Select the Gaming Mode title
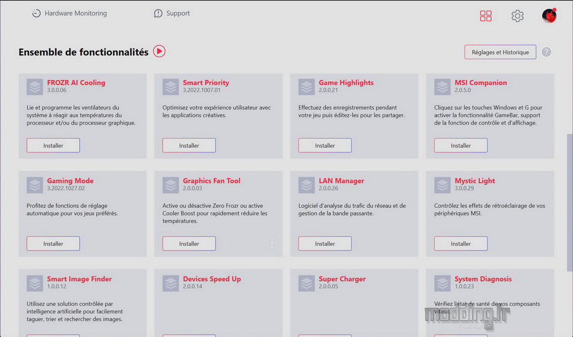The image size is (573, 337). tap(70, 181)
